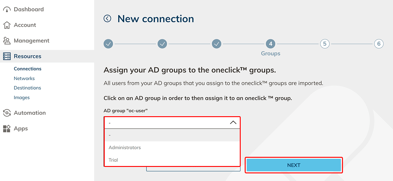Viewport: 393px width, 181px height.
Task: Click the third completed step checkmark
Action: click(216, 44)
